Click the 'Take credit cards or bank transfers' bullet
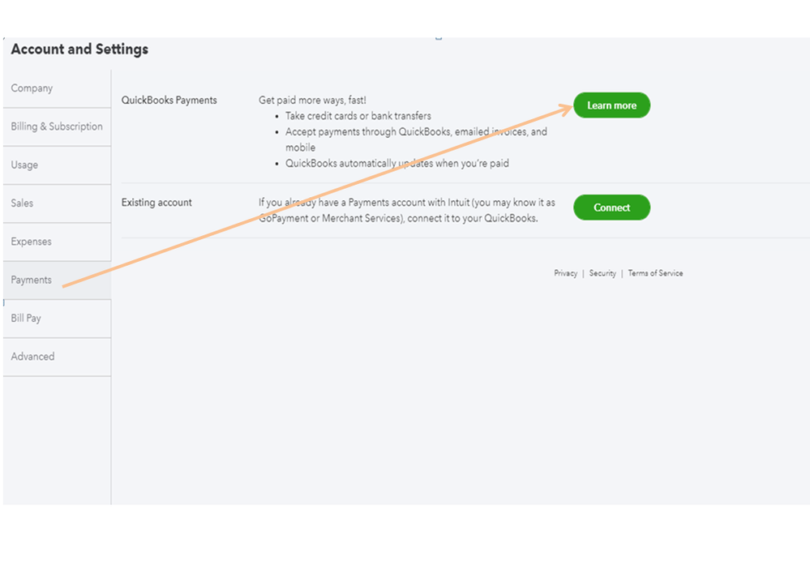 pyautogui.click(x=358, y=116)
